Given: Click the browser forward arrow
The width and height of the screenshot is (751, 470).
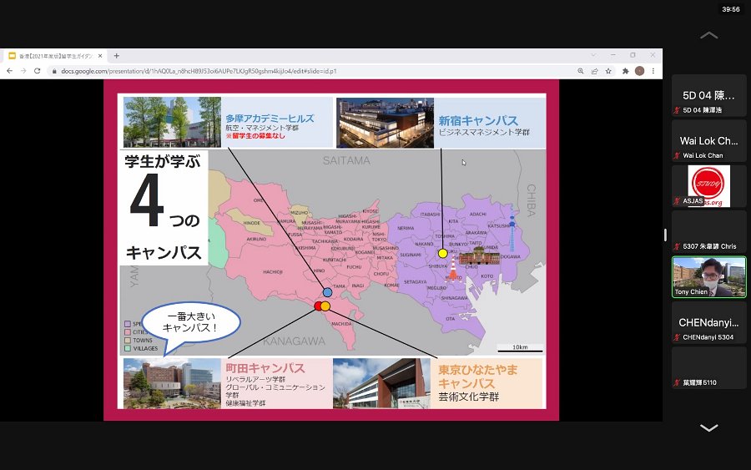Looking at the screenshot, I should tap(23, 71).
